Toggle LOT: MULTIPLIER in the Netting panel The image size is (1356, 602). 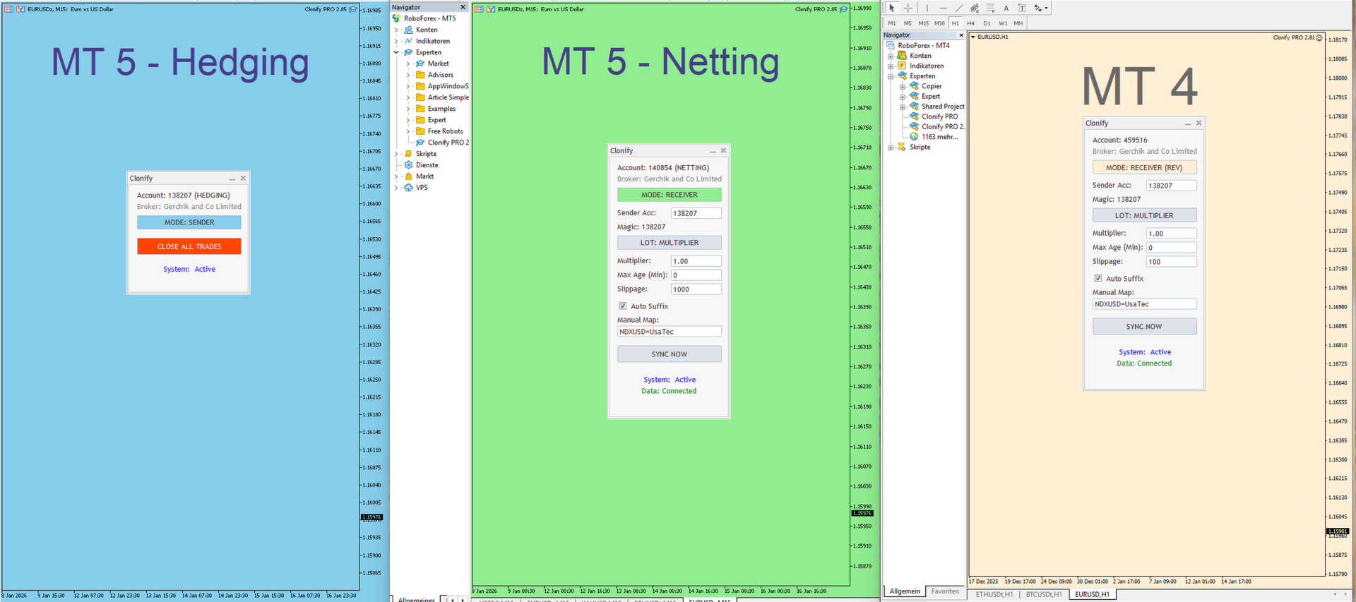[x=670, y=243]
